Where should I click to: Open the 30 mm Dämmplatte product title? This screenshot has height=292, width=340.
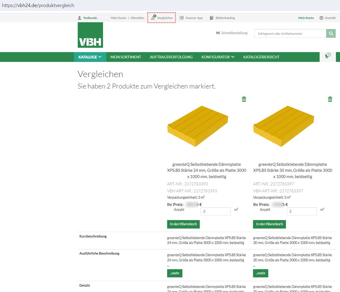coord(292,170)
